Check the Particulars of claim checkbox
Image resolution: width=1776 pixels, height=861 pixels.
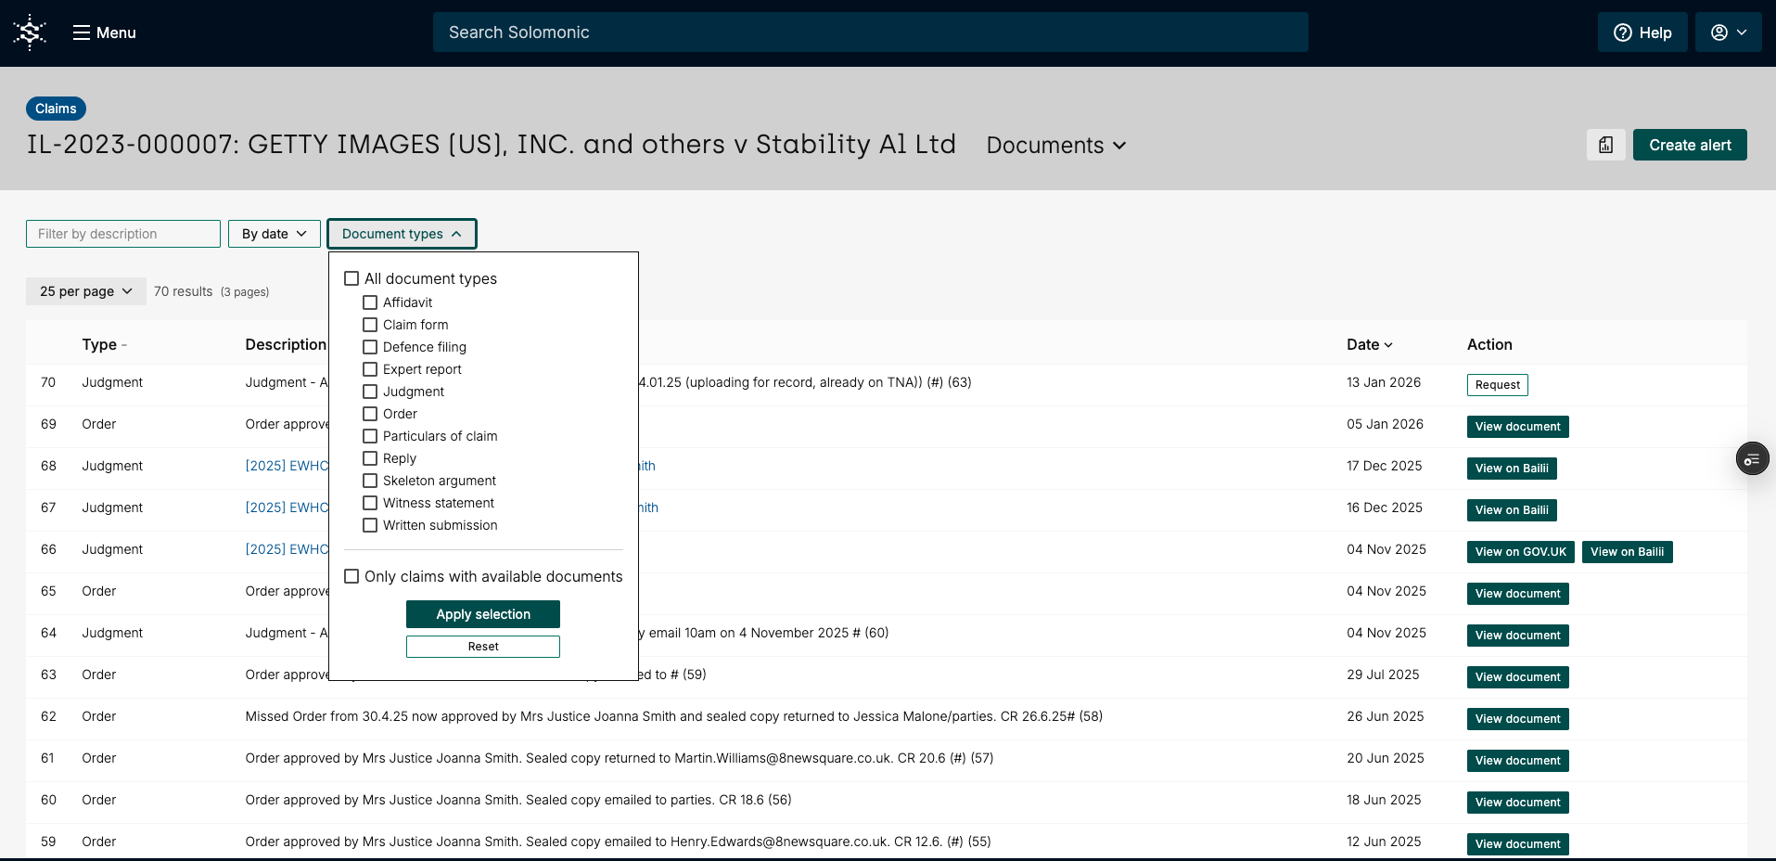click(370, 436)
